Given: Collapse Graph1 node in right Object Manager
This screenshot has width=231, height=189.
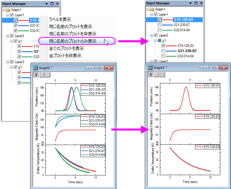Looking at the screenshot, I should pos(148,9).
